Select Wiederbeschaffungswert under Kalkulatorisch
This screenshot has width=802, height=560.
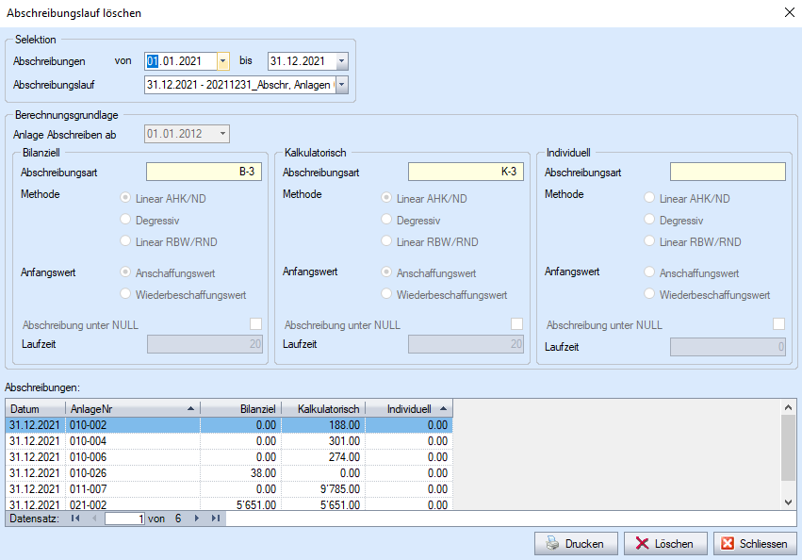point(386,294)
